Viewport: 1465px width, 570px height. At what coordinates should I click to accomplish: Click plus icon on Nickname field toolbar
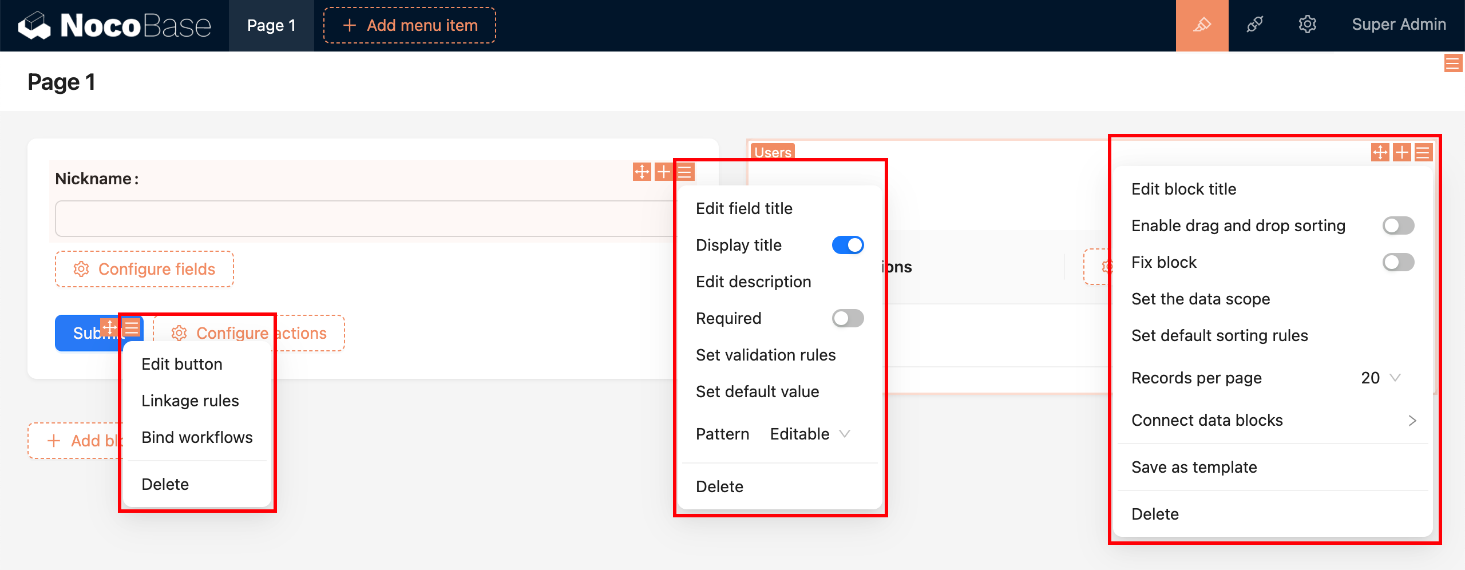[663, 172]
